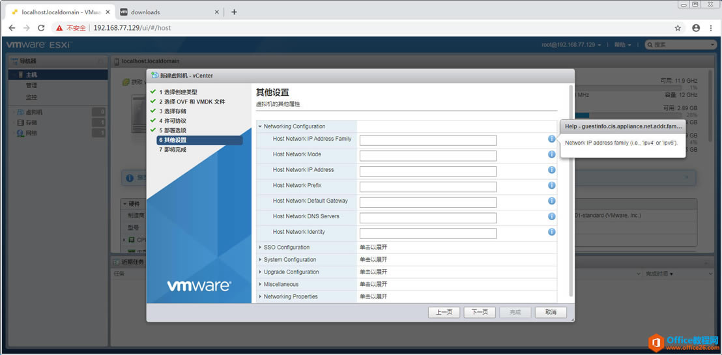Click browser back arrow
Screen dimensions: 722x355
tap(12, 27)
